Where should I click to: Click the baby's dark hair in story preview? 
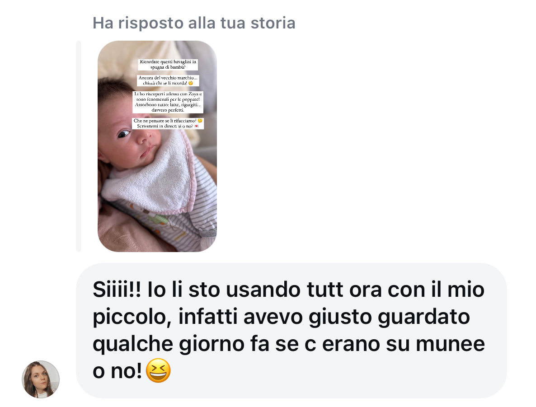pos(111,90)
